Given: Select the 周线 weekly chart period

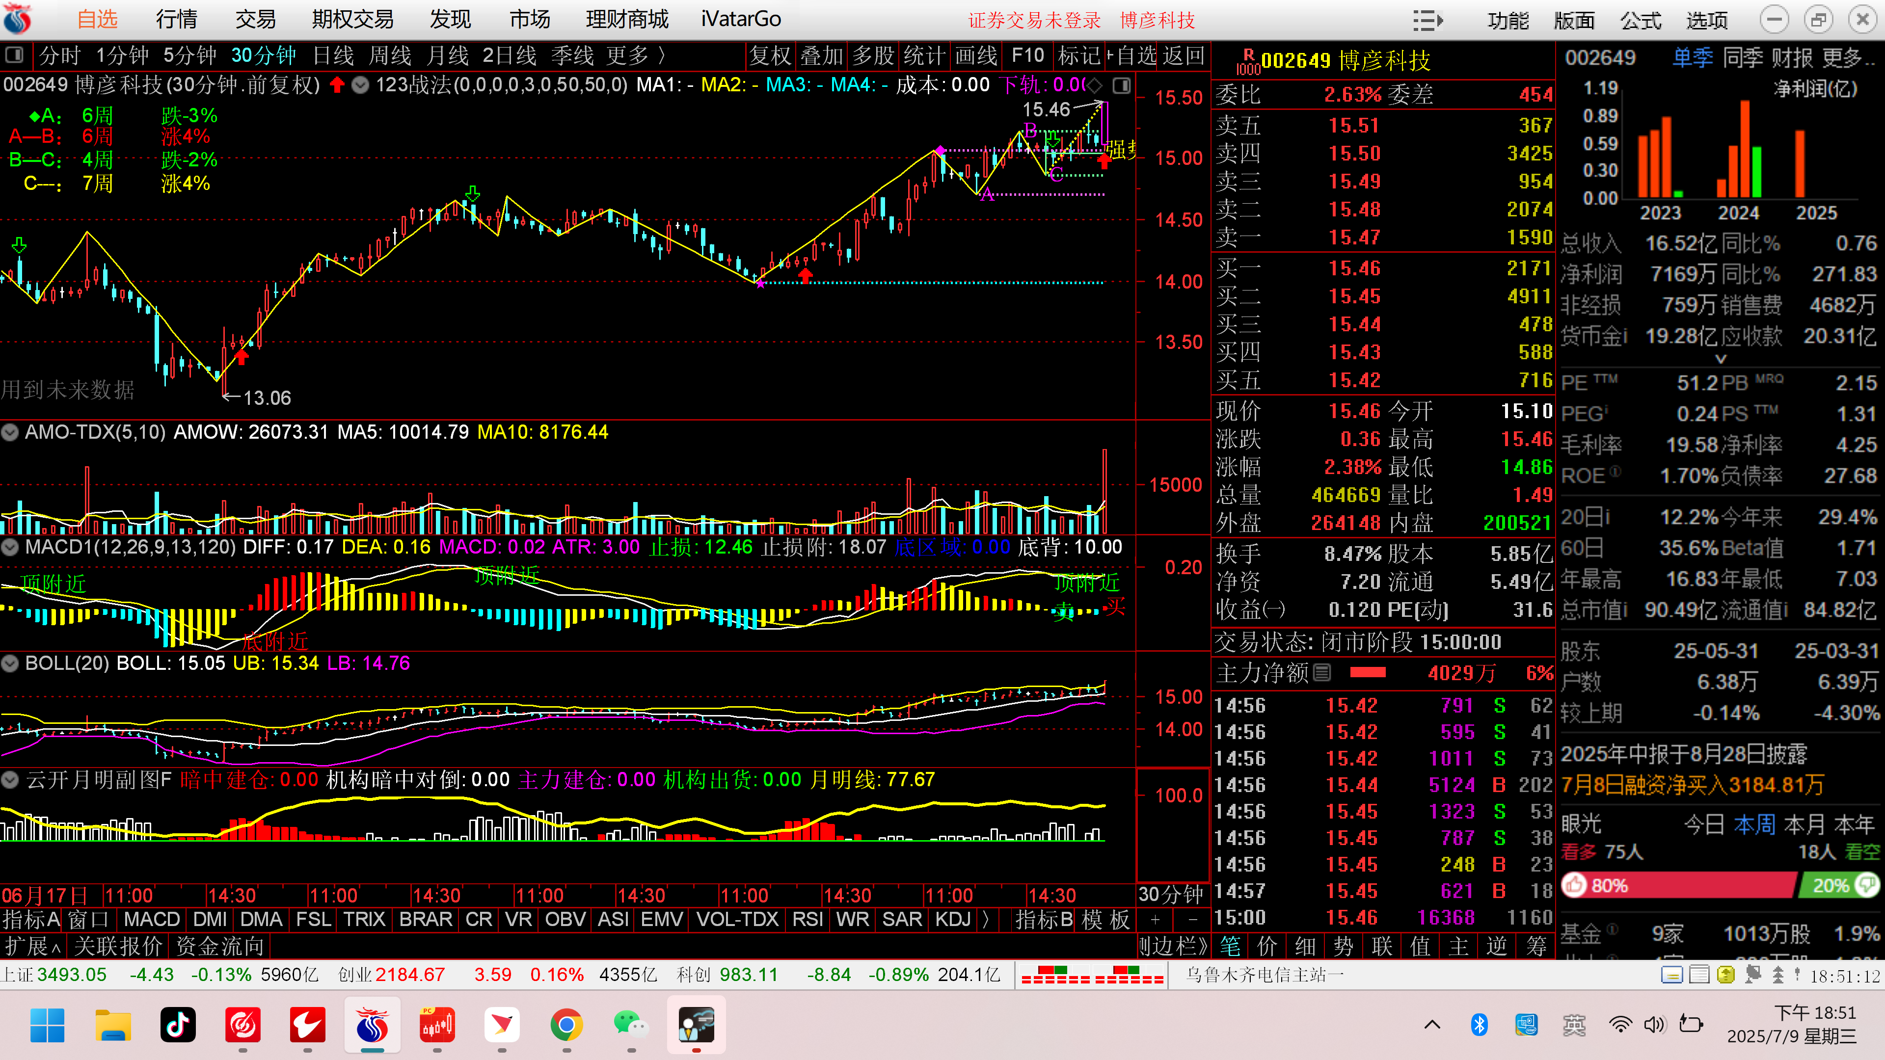Looking at the screenshot, I should (391, 55).
